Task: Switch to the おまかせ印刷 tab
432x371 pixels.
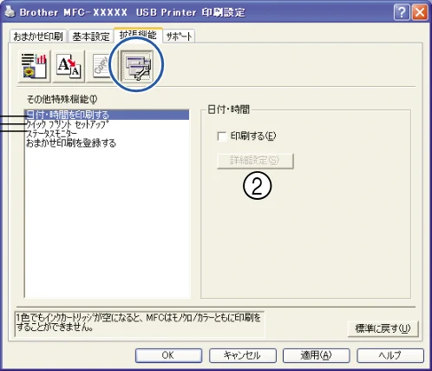Action: 38,36
